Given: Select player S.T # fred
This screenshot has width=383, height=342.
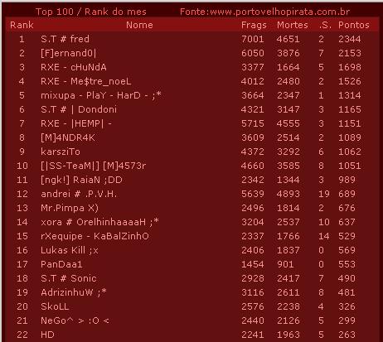Looking at the screenshot, I should (x=65, y=39).
